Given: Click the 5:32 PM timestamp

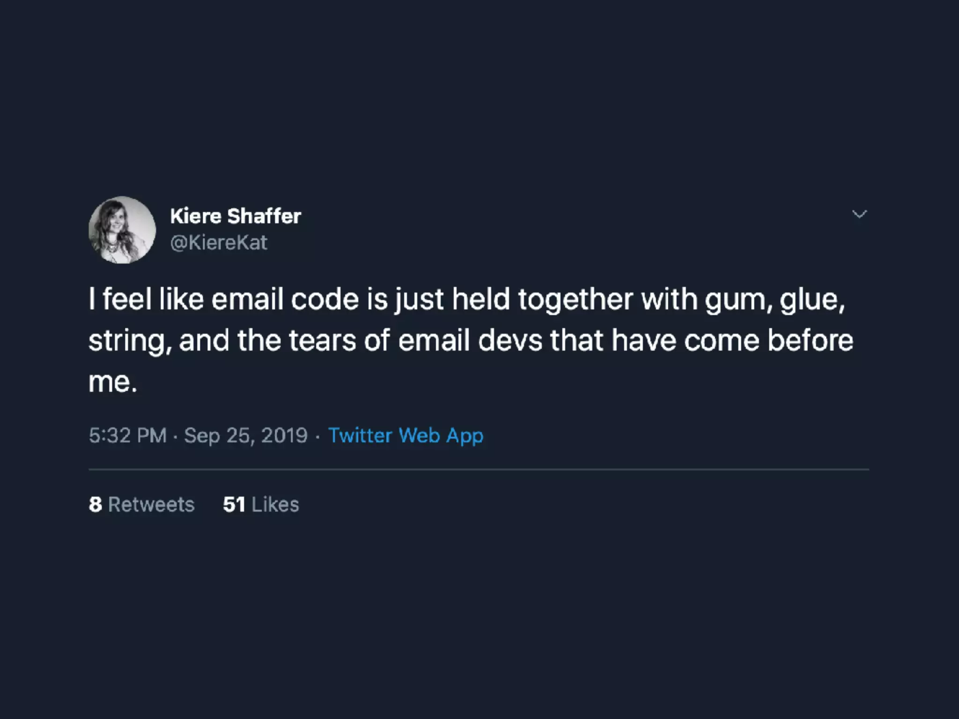Looking at the screenshot, I should pos(128,435).
